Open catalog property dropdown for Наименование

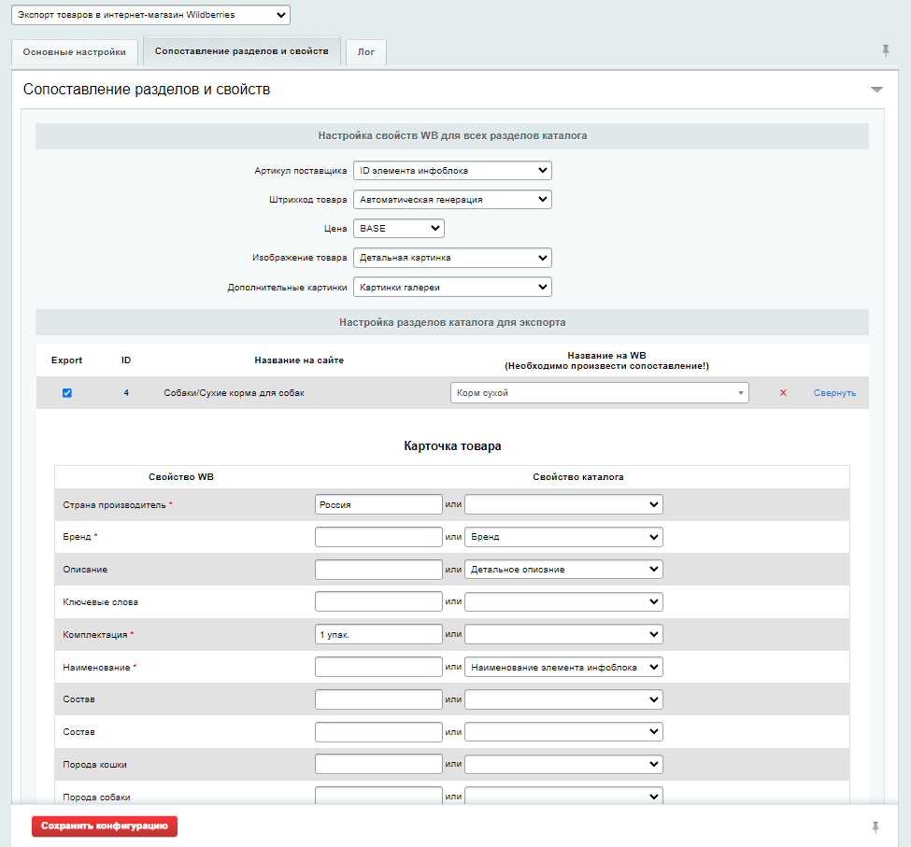pyautogui.click(x=563, y=668)
